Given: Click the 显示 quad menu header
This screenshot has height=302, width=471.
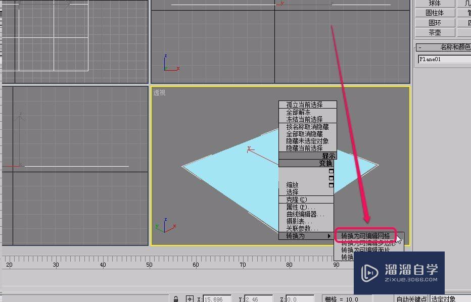Looking at the screenshot, I should click(308, 156).
